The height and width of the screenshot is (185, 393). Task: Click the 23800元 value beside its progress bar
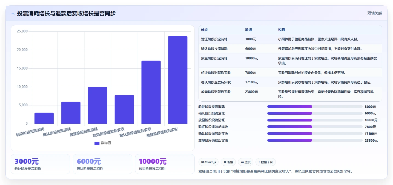[371, 141]
